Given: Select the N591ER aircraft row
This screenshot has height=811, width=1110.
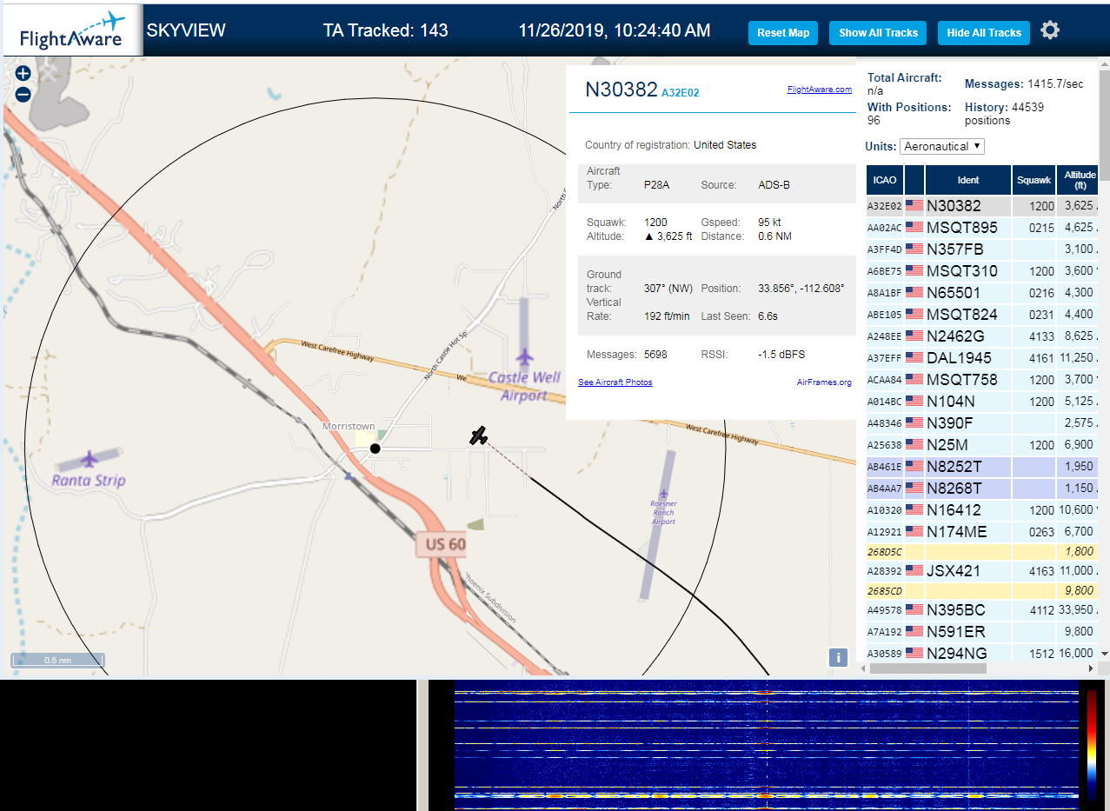Looking at the screenshot, I should 982,632.
